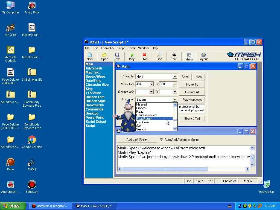The image size is (280, 210).
Task: Choose ReadReturn in the animation list
Action: (x=154, y=119)
